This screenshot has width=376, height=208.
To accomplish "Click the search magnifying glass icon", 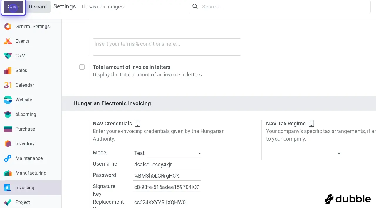I will [195, 7].
